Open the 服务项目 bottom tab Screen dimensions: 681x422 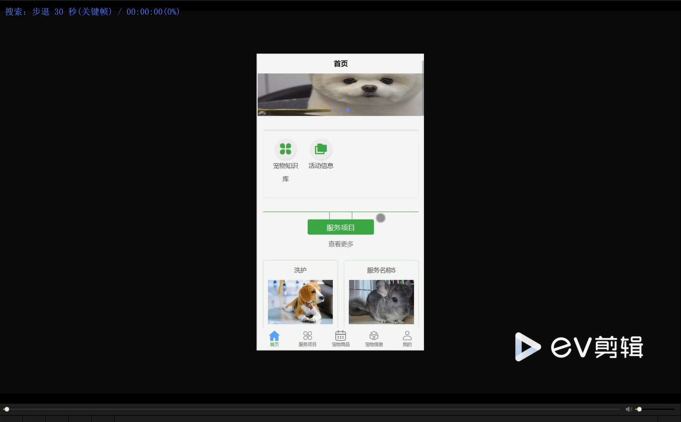(307, 339)
